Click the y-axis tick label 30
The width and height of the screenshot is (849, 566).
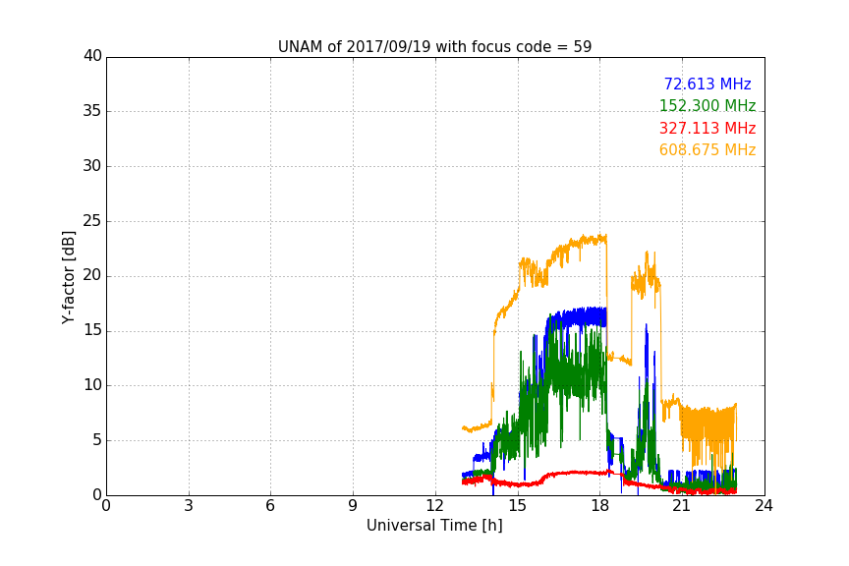pyautogui.click(x=92, y=166)
